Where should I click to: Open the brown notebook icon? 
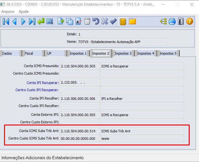[x=123, y=22]
